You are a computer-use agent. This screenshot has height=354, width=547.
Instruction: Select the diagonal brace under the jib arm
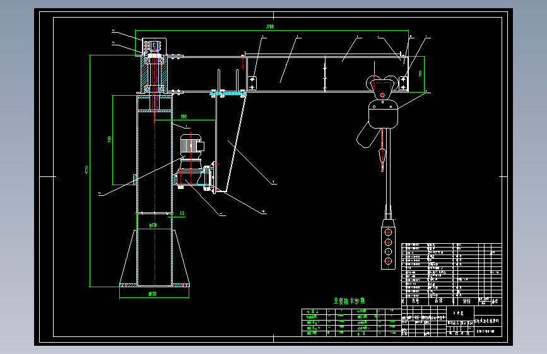click(236, 143)
